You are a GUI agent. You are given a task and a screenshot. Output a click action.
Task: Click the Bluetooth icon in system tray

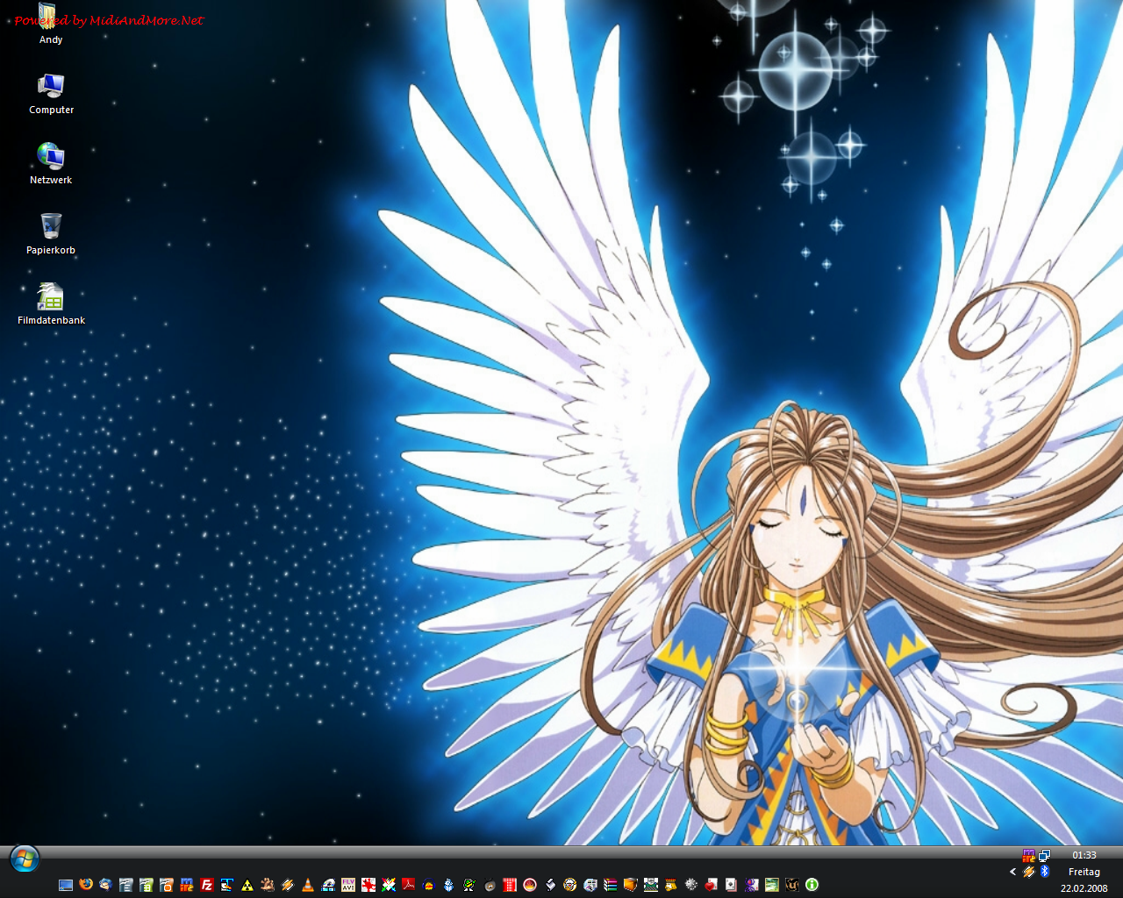click(x=1045, y=872)
